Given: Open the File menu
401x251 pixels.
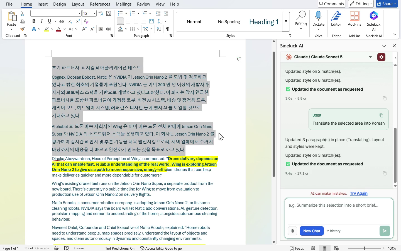Looking at the screenshot, I should click(9, 4).
